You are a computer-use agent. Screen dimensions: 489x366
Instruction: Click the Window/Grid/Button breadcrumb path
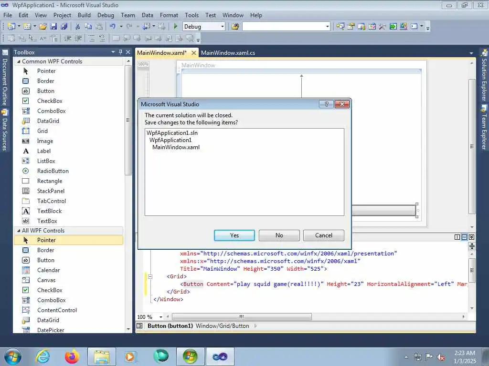point(223,326)
